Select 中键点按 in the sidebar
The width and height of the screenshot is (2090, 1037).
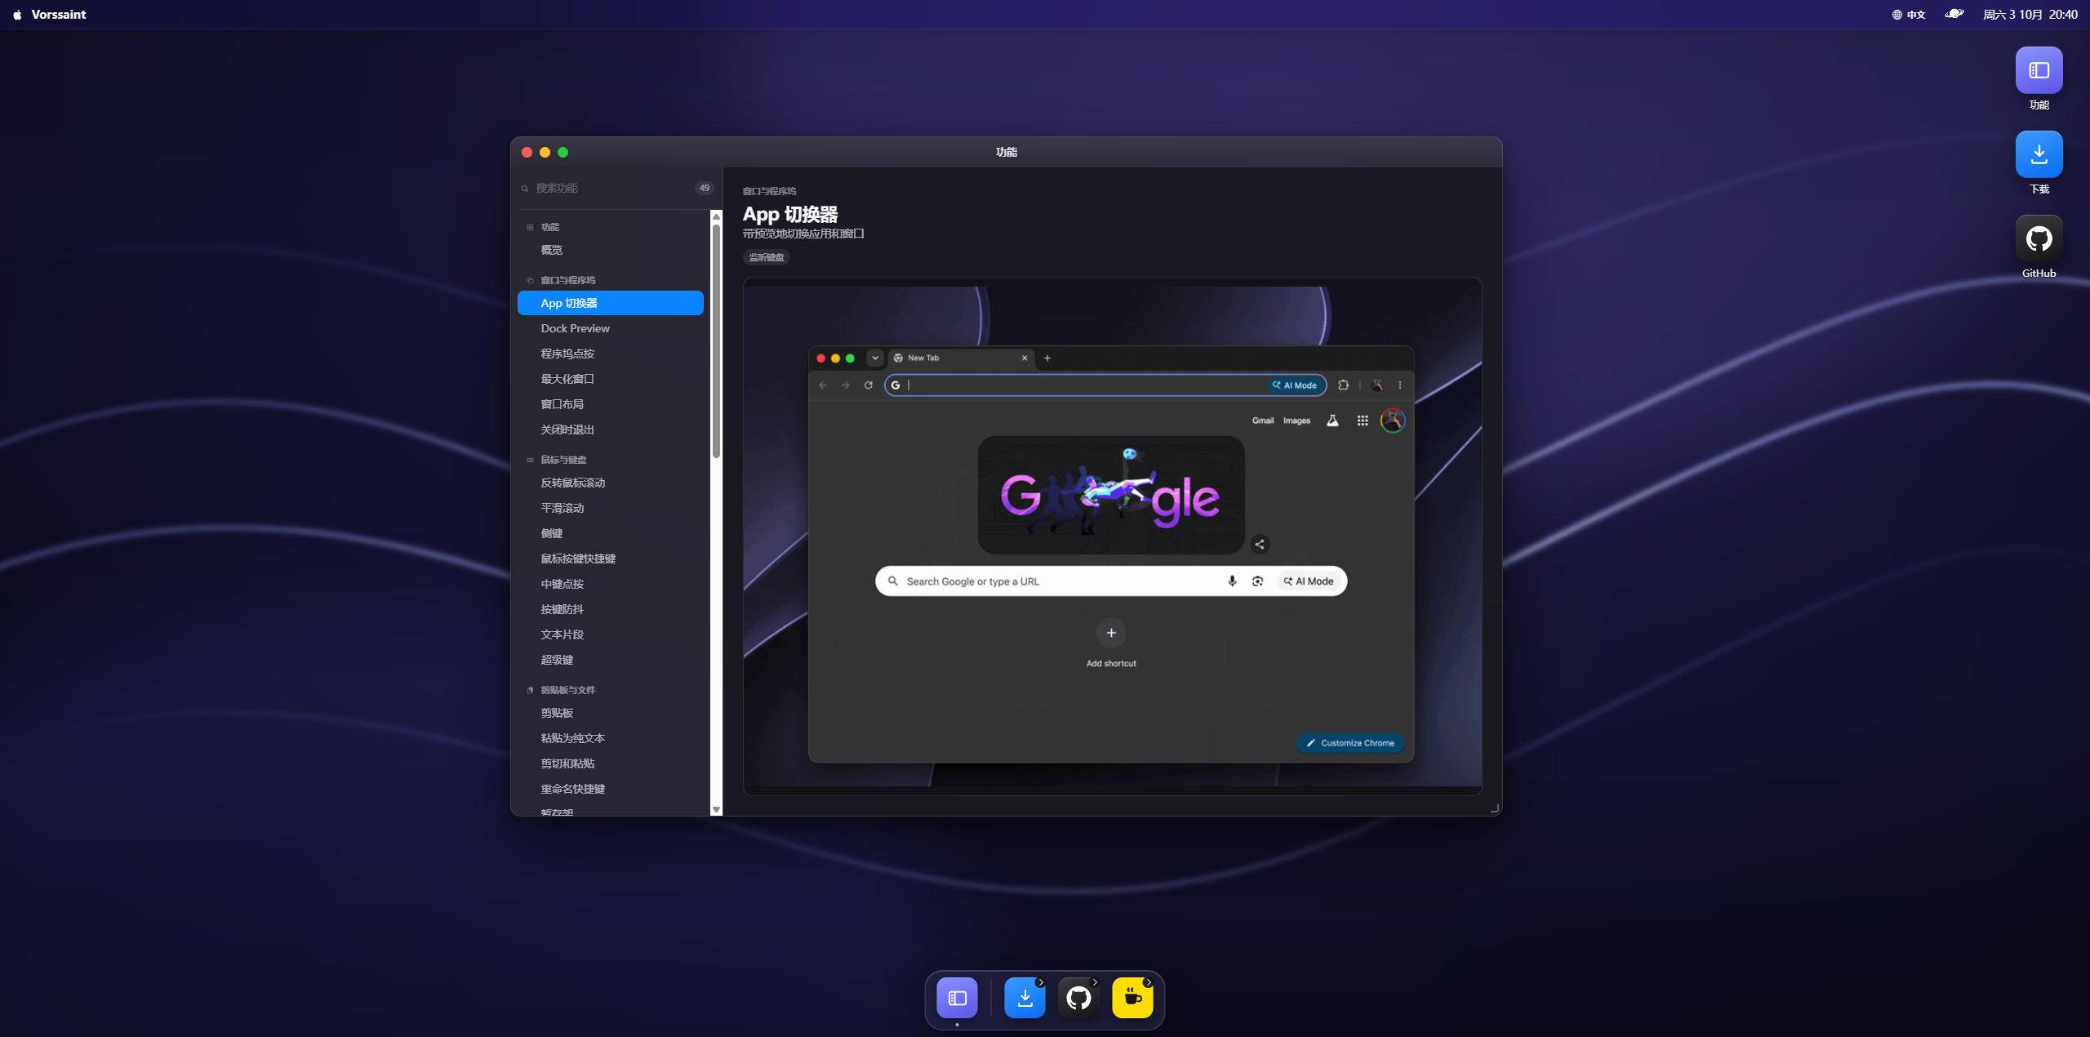click(611, 584)
